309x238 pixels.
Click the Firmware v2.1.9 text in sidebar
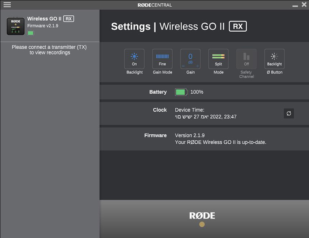43,26
